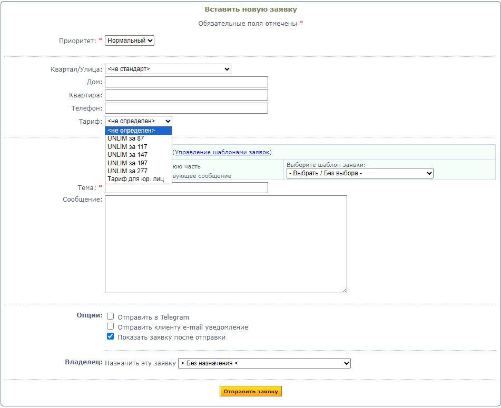Viewport: 501px width, 408px height.
Task: Open the Выберите шаблон заявки dropdown
Action: 360,173
